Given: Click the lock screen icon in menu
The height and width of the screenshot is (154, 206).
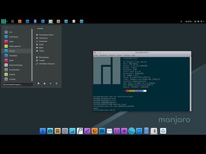Looking at the screenshot, I should click(x=45, y=83).
